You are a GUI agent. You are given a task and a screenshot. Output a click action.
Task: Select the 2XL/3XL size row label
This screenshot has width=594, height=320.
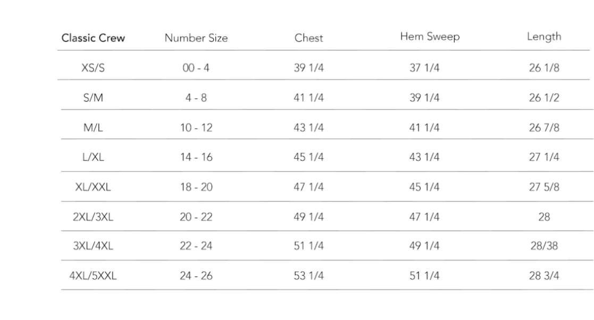[x=93, y=217]
